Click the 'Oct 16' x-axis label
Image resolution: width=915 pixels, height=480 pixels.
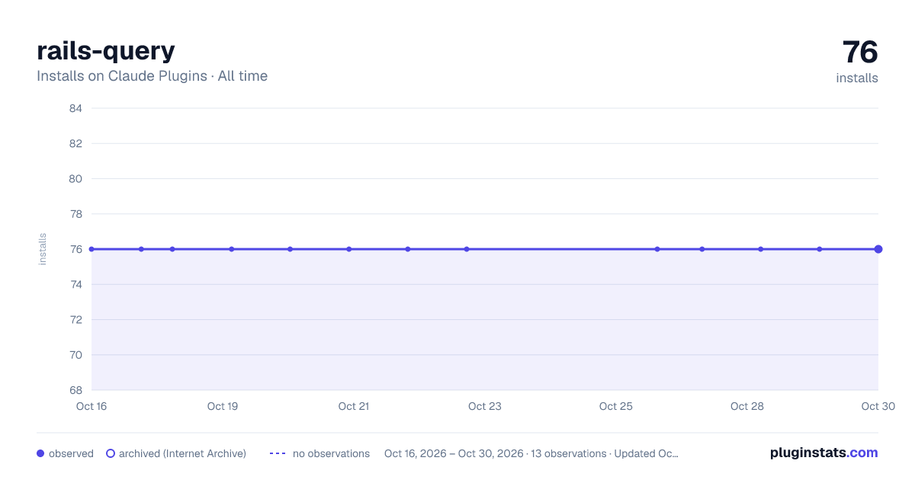91,406
